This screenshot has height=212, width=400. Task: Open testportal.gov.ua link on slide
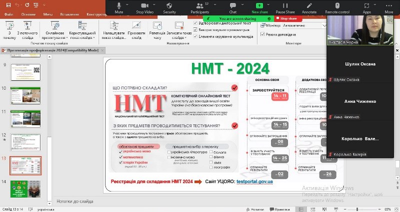[x=254, y=182]
